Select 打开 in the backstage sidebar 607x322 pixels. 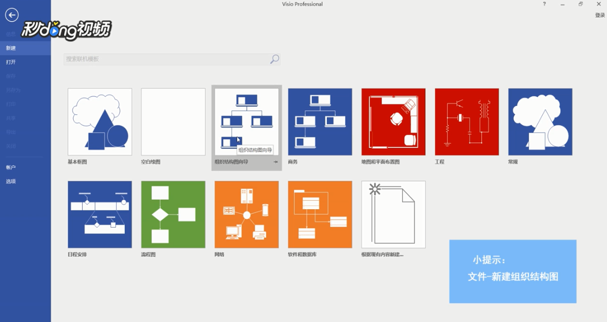coord(25,62)
